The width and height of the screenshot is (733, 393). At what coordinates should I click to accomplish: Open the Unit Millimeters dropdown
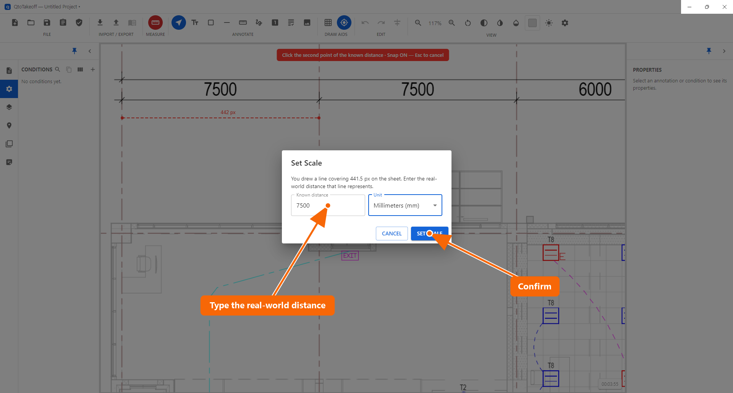[x=405, y=205]
